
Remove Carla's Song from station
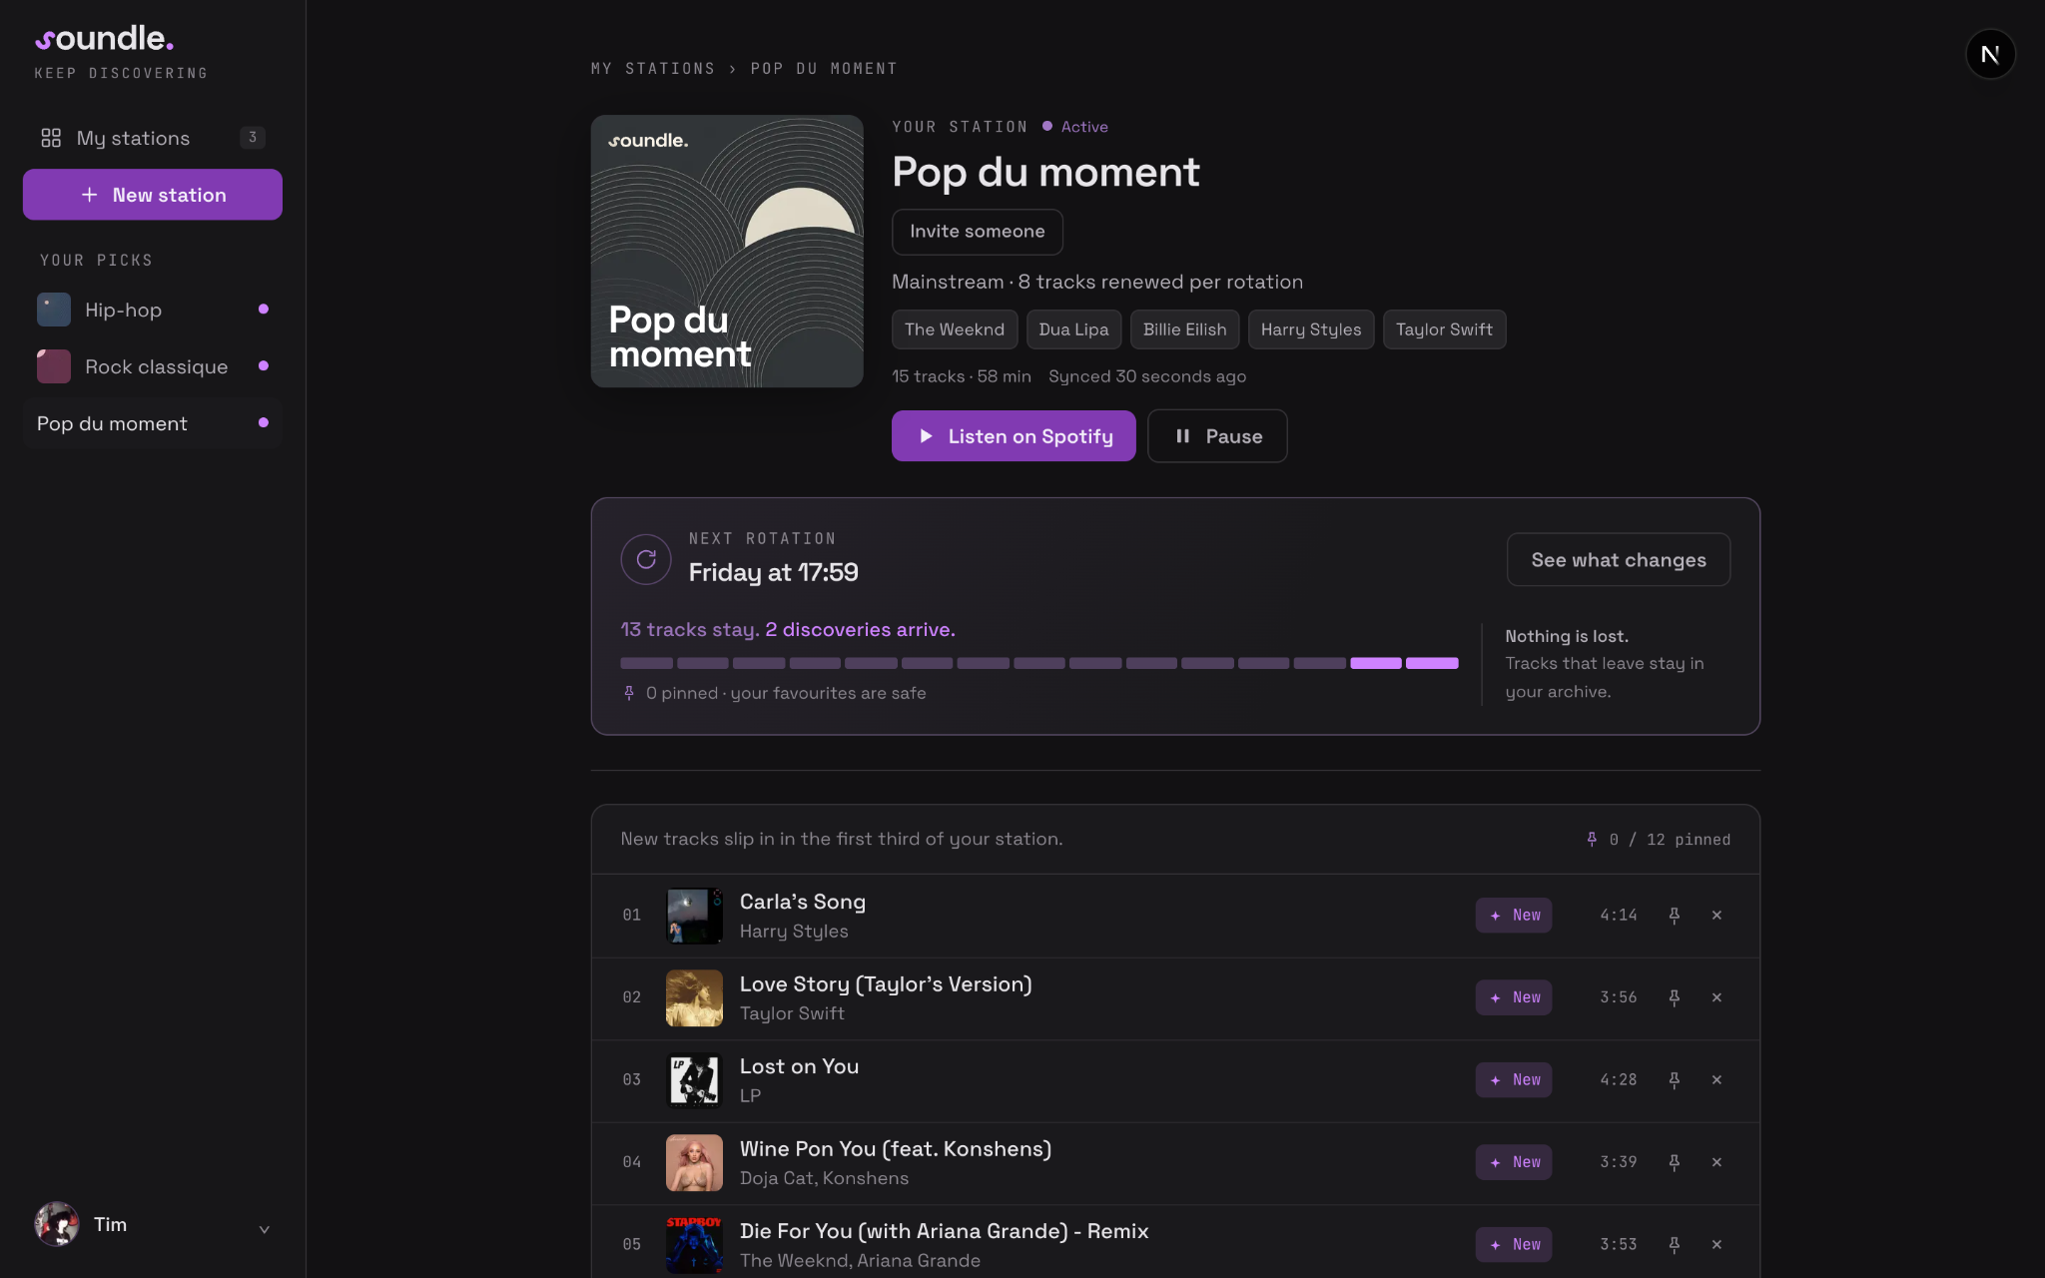coord(1716,916)
